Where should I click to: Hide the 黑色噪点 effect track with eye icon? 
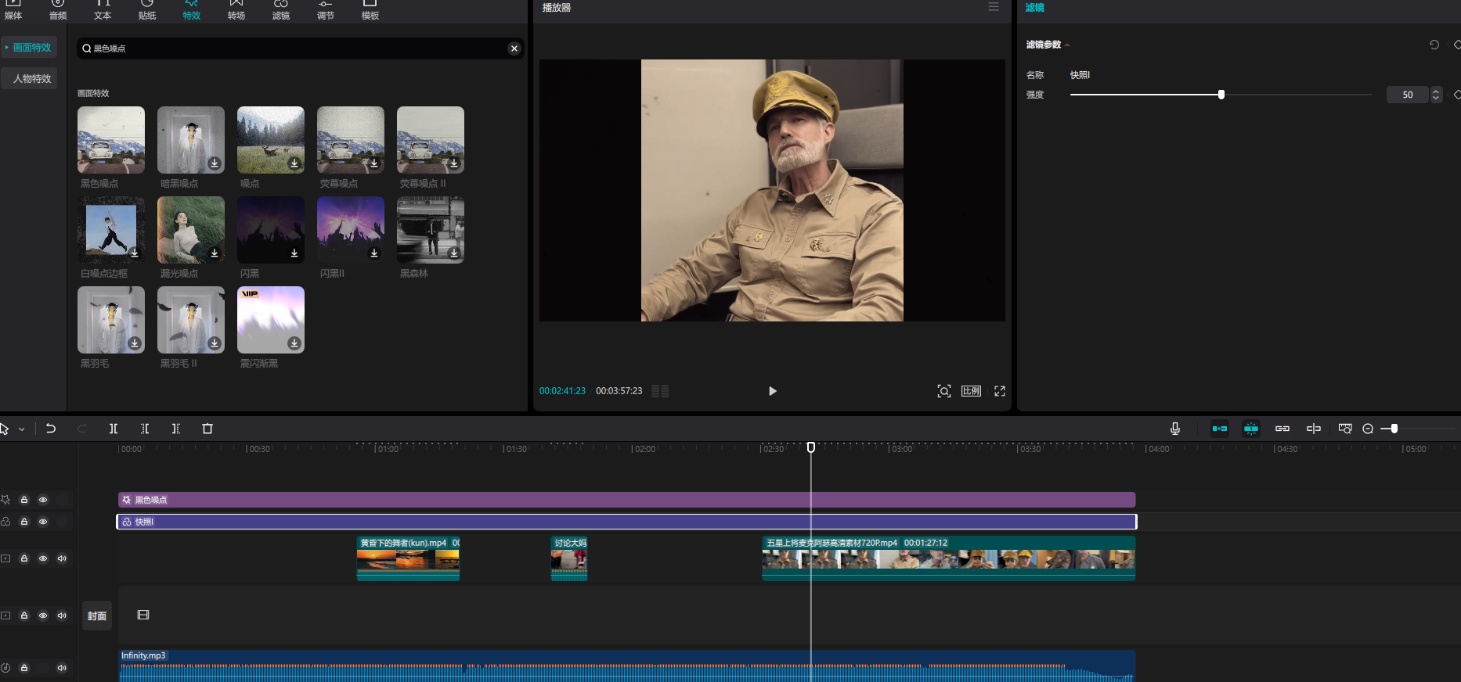(x=43, y=500)
